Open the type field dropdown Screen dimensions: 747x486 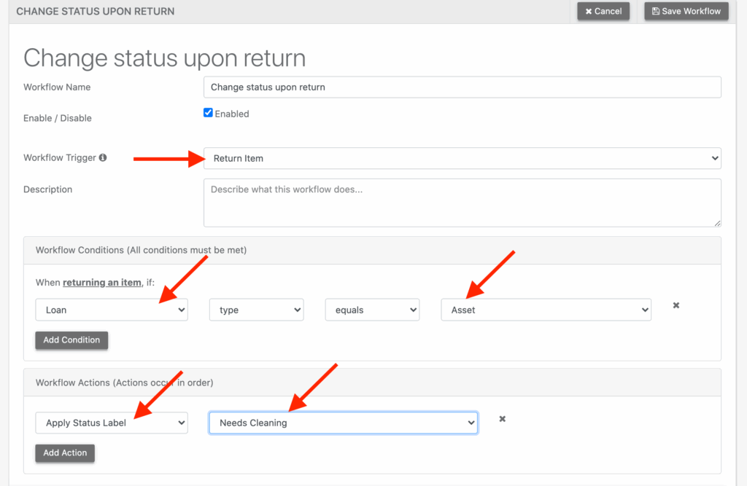(x=256, y=310)
